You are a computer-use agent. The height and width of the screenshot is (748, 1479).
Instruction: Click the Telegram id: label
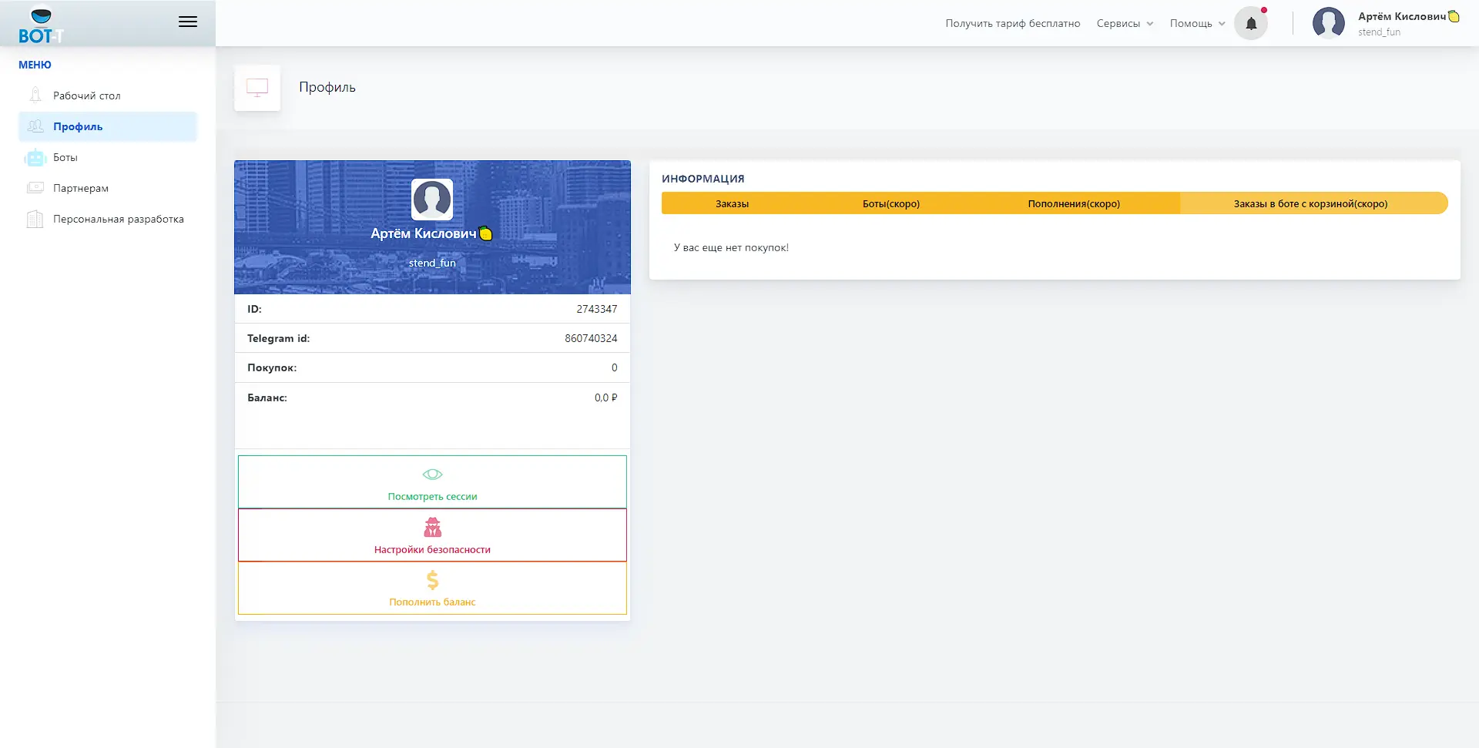[278, 338]
